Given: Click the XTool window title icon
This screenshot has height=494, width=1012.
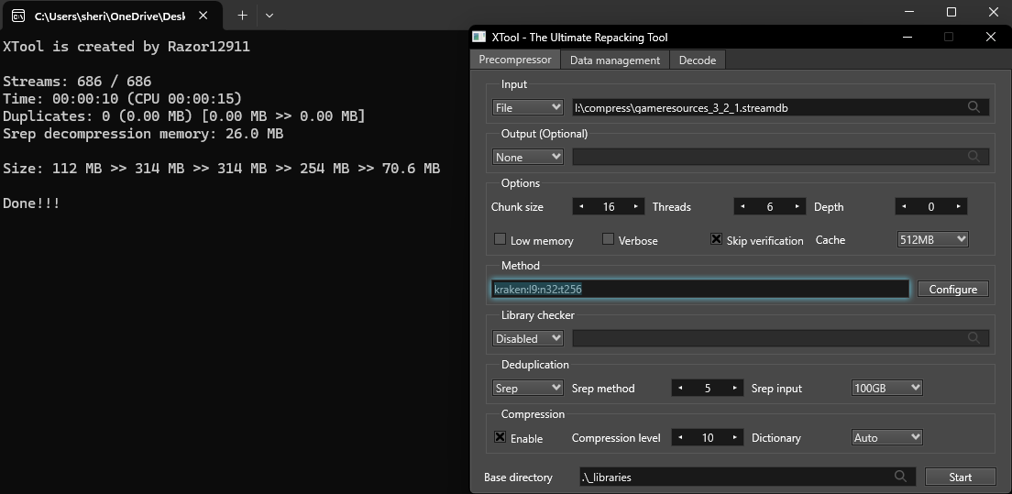Looking at the screenshot, I should tap(478, 37).
